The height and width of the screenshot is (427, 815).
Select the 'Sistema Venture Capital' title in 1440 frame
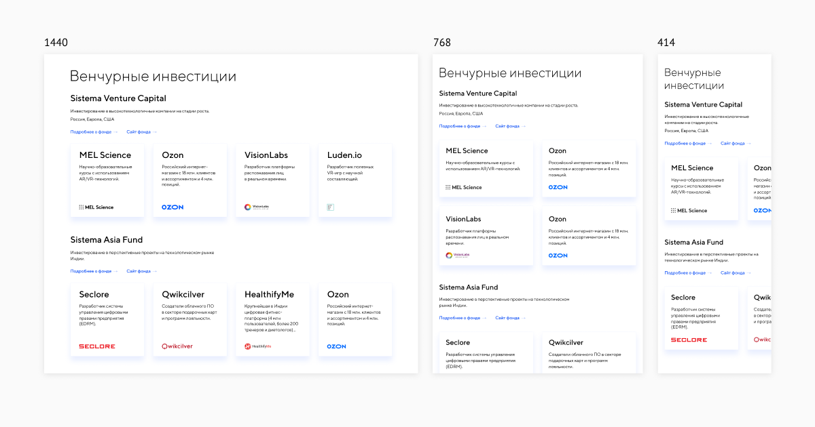(x=118, y=98)
